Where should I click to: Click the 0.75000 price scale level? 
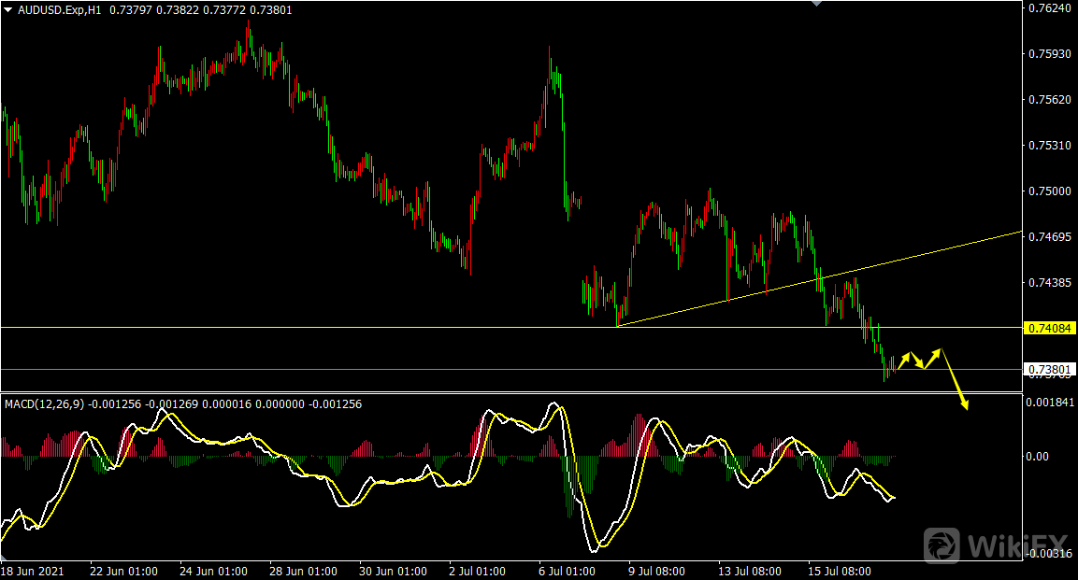pyautogui.click(x=1049, y=191)
